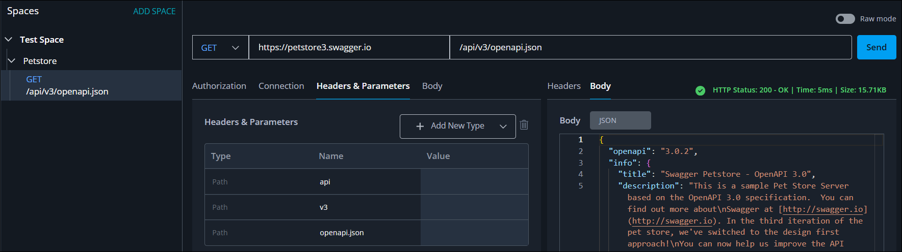Click the v3 parameter name cell

tap(367, 207)
